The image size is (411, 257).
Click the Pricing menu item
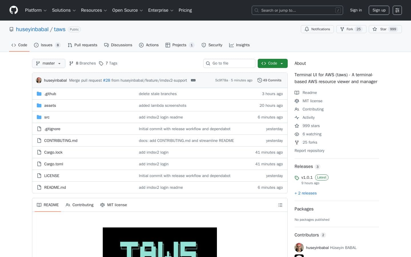click(x=185, y=10)
